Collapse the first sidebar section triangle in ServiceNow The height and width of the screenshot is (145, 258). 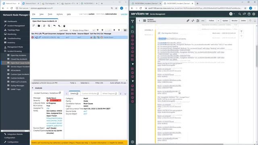point(133,64)
